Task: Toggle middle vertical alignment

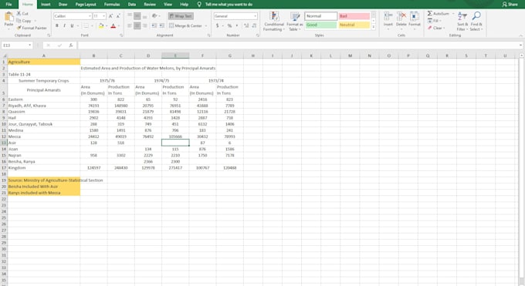Action: [x=137, y=15]
